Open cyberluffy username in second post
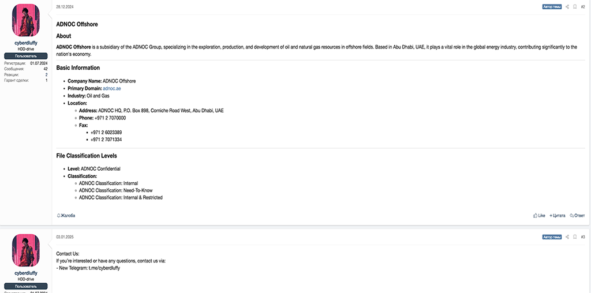 (x=26, y=273)
